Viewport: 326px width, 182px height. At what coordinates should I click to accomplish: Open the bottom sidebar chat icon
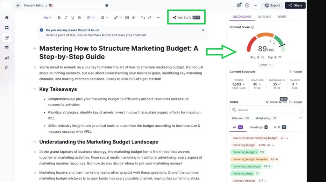(7, 68)
